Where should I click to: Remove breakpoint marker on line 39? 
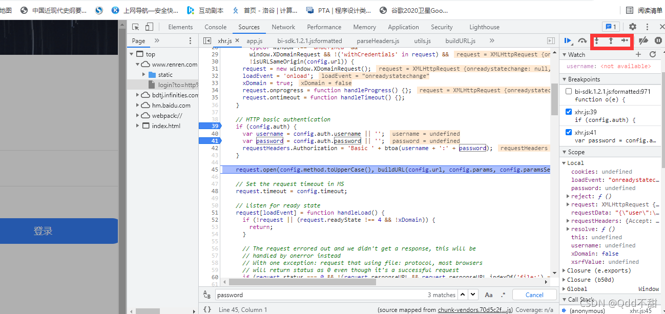210,126
